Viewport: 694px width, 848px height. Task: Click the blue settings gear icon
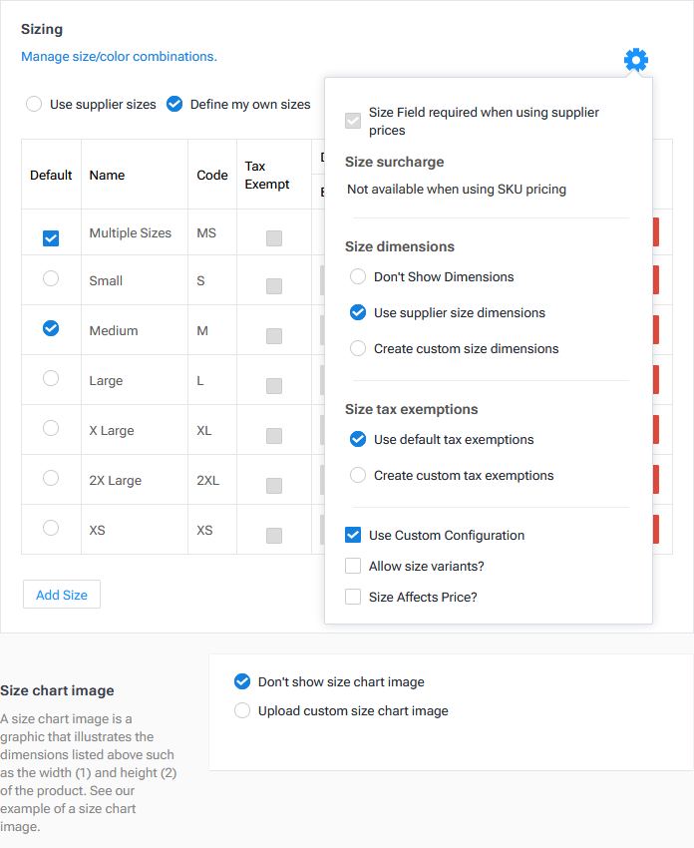pos(635,60)
